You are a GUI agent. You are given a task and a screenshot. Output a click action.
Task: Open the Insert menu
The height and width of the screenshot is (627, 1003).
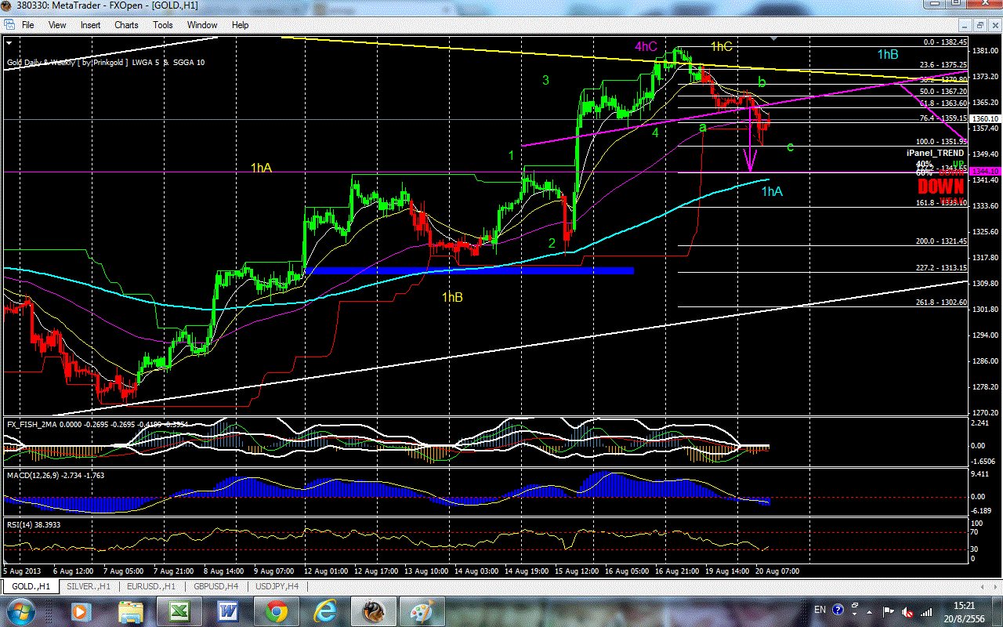point(90,25)
